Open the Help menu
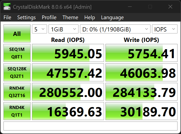181x134 pixels. pyautogui.click(x=89, y=17)
